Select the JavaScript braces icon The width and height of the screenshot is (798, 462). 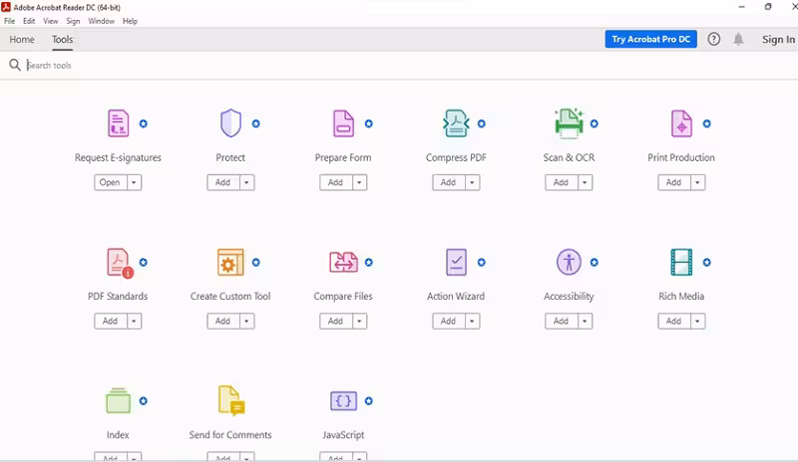[343, 401]
